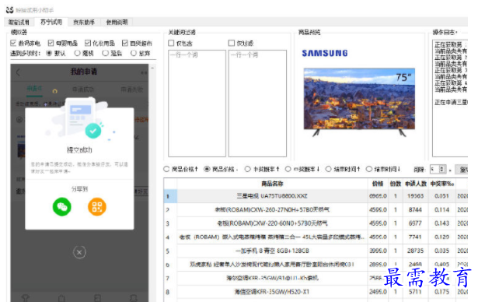Tap the back arrow beside 我的申请
478x302 pixels.
tap(19, 72)
